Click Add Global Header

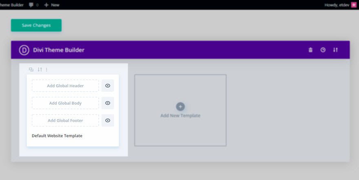(x=65, y=86)
